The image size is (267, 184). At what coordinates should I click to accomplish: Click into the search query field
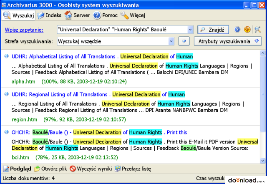(122, 30)
